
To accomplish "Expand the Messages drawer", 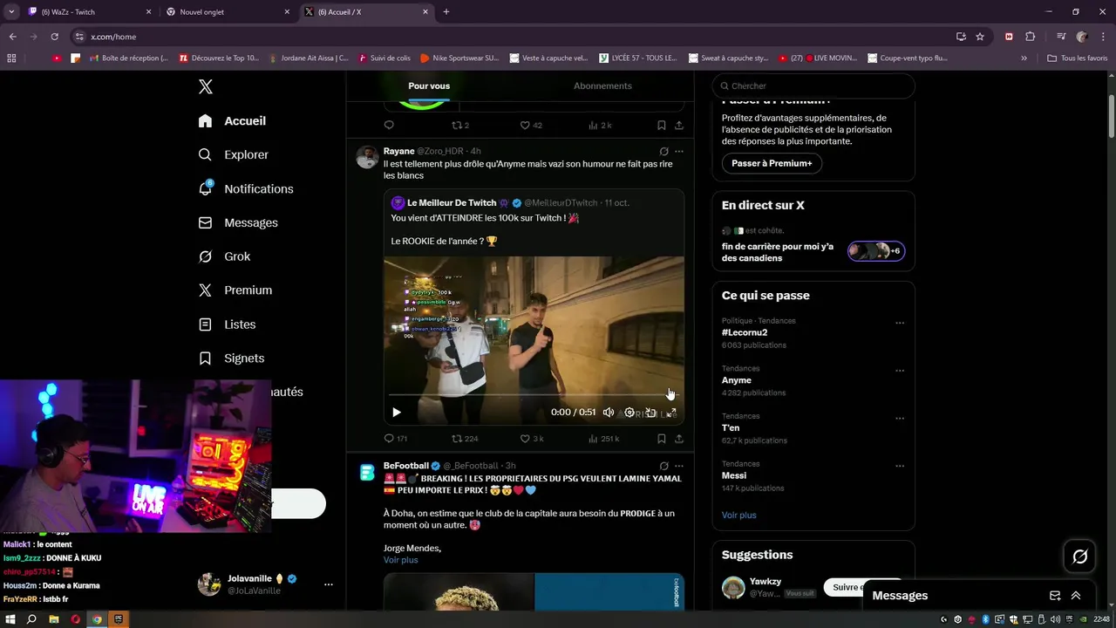I will 1076,596.
